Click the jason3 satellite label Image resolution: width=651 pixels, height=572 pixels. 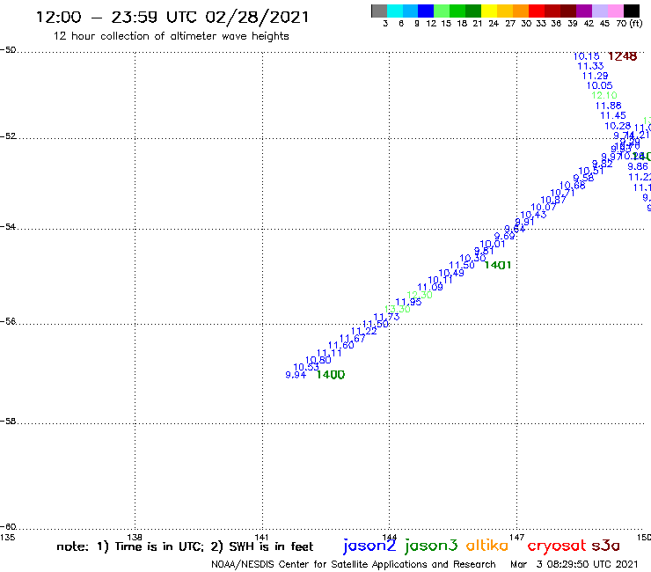[431, 546]
